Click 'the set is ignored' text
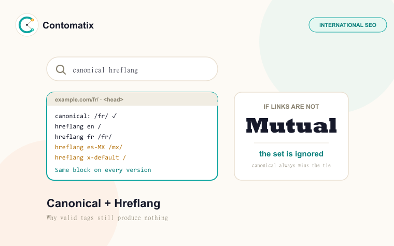 [291, 154]
